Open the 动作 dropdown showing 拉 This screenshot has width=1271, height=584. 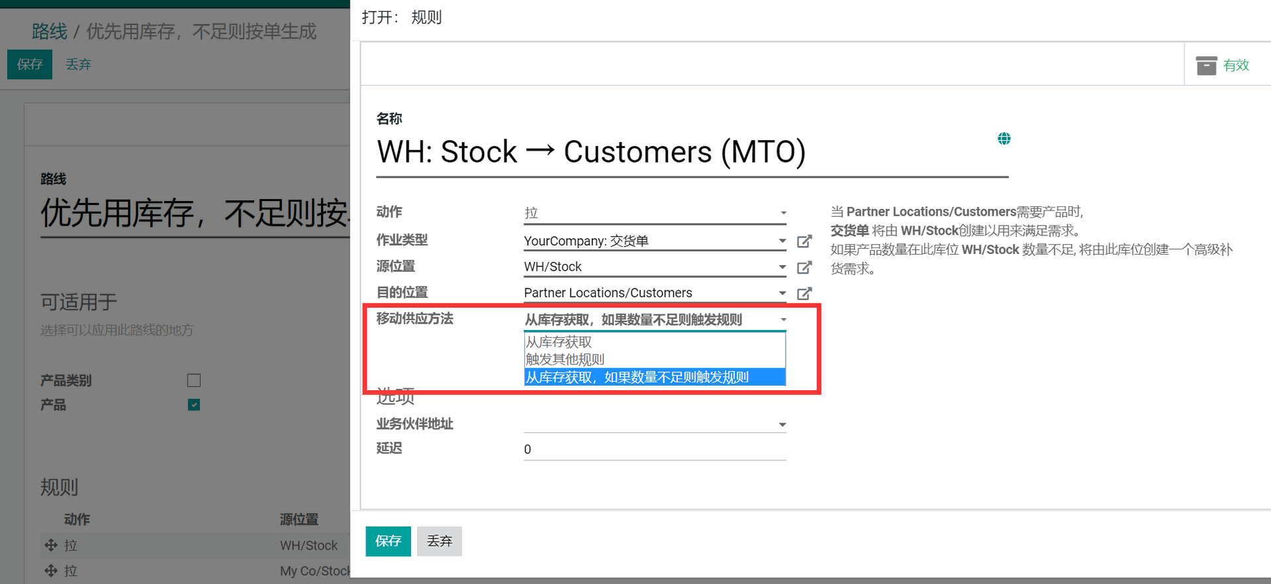655,213
